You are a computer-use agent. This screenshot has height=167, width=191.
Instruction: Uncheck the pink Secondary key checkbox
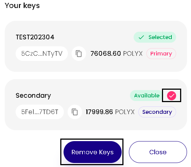pyautogui.click(x=171, y=96)
